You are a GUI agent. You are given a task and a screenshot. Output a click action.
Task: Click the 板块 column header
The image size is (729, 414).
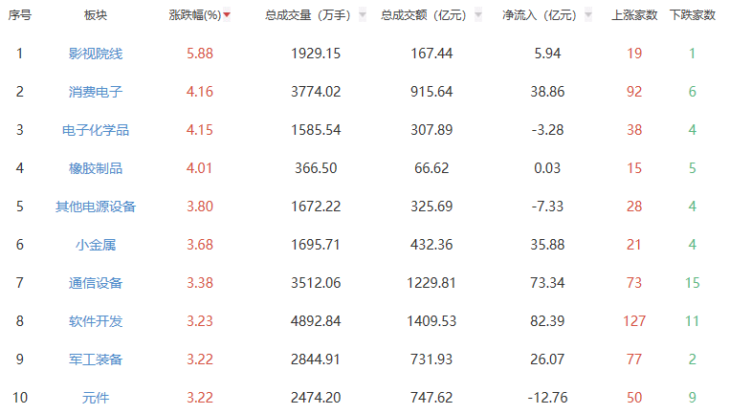pos(96,15)
